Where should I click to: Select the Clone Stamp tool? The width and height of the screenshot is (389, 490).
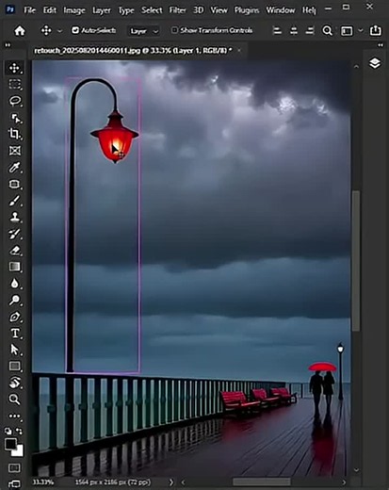tap(14, 217)
